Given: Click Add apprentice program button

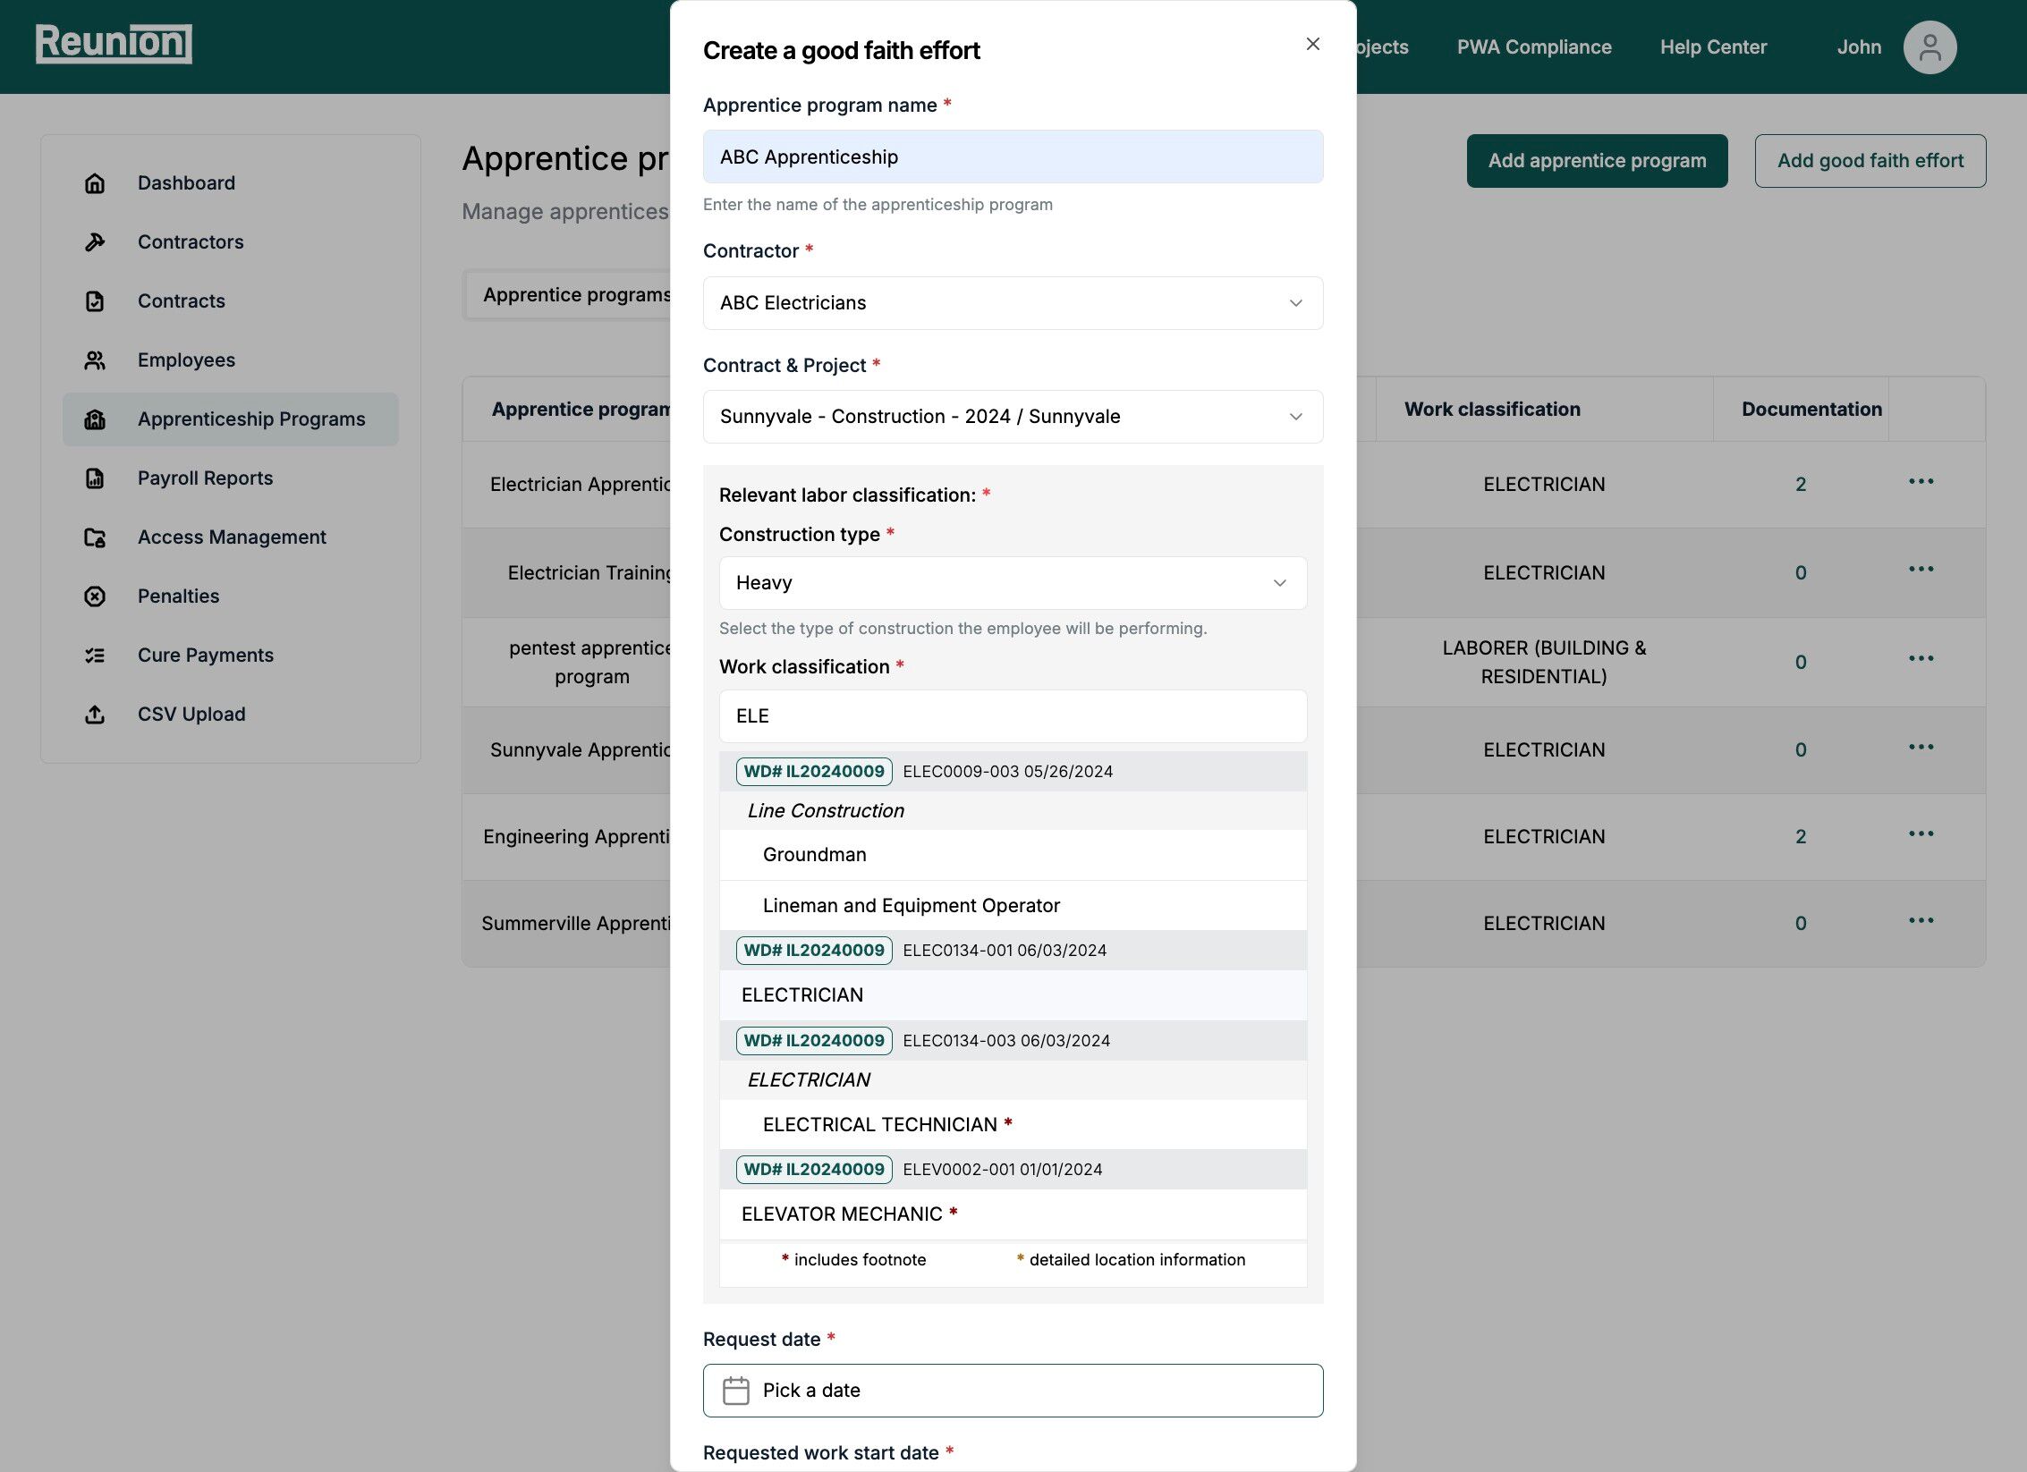Looking at the screenshot, I should tap(1597, 161).
